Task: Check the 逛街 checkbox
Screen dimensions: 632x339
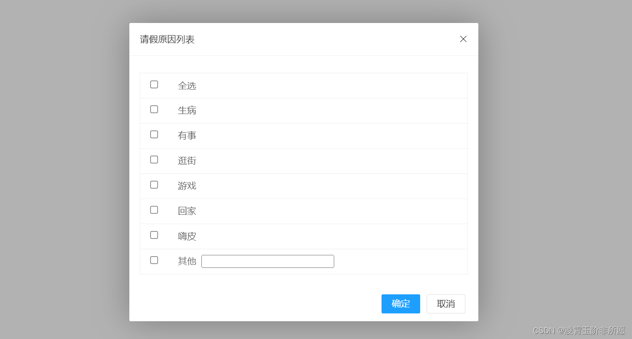Action: click(154, 160)
